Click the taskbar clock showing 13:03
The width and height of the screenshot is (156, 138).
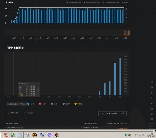[151, 135]
